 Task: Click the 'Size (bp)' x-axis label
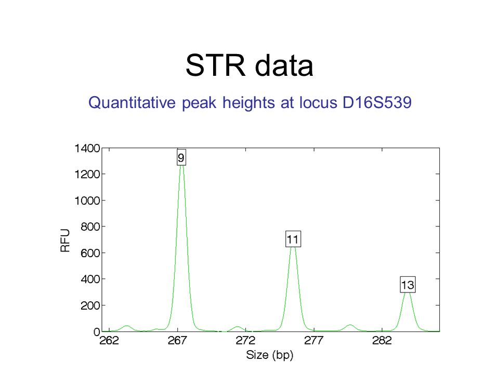(270, 355)
